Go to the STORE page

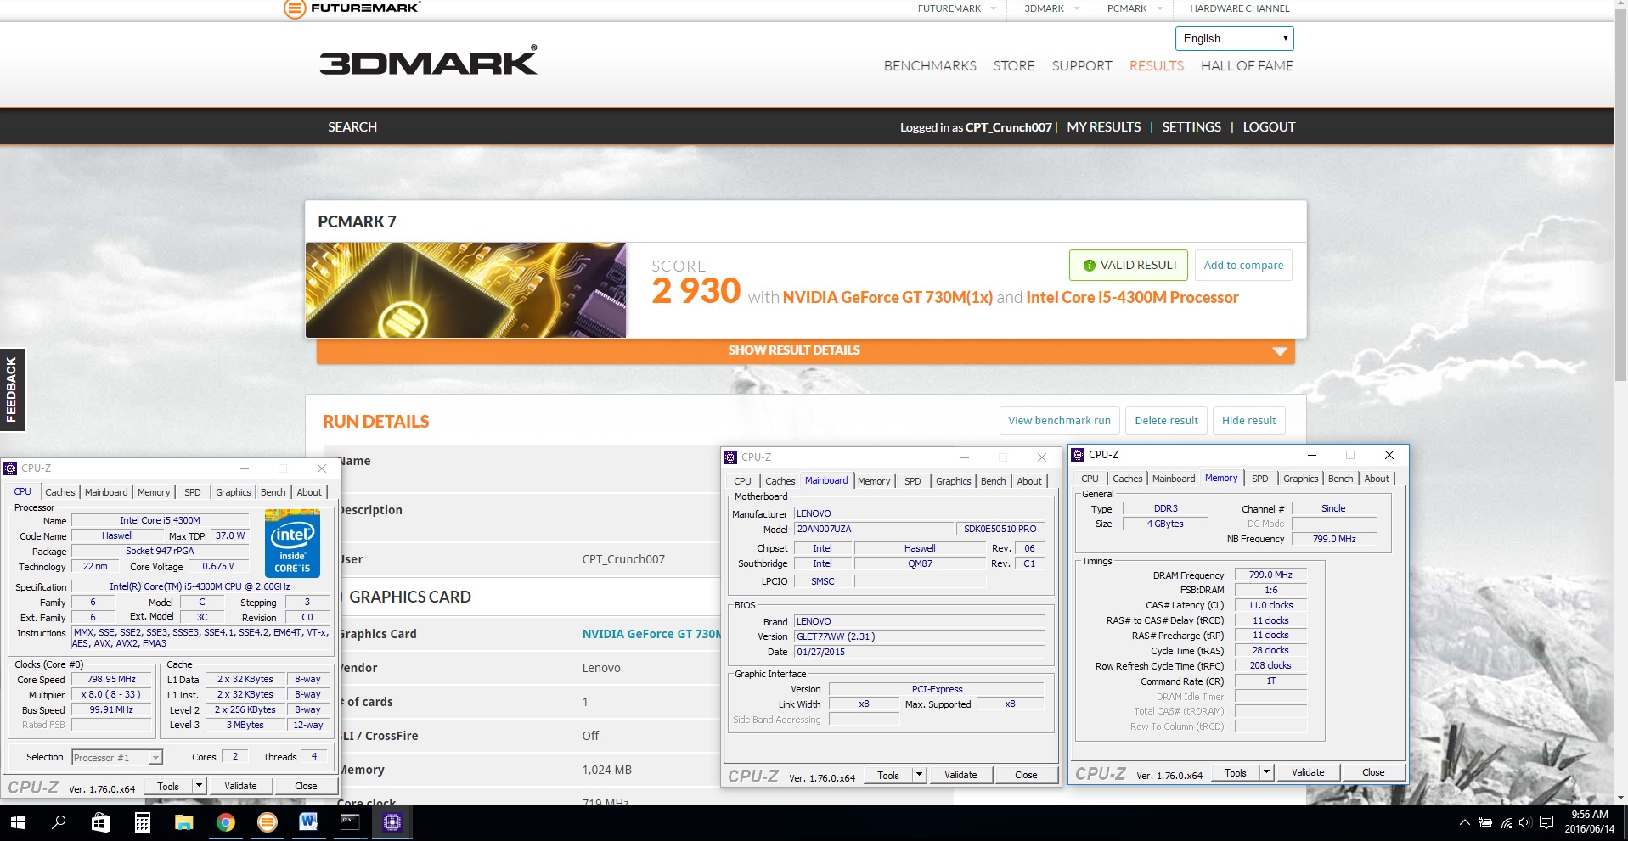(1014, 66)
